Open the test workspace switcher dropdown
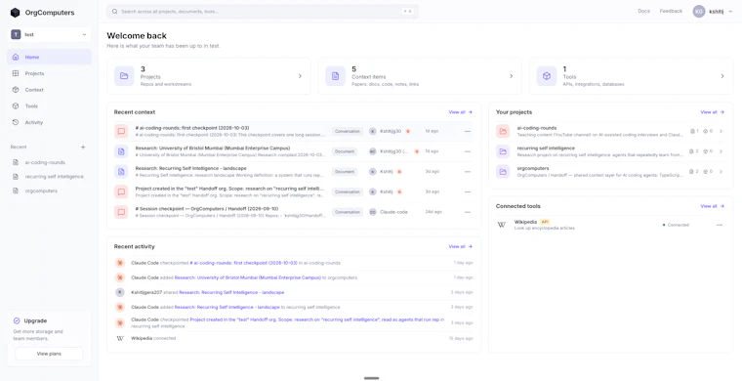This screenshot has height=381, width=742. 49,34
